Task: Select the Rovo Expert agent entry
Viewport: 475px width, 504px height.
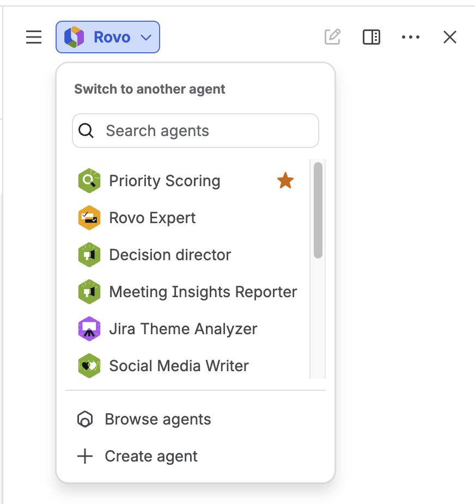Action: [152, 217]
